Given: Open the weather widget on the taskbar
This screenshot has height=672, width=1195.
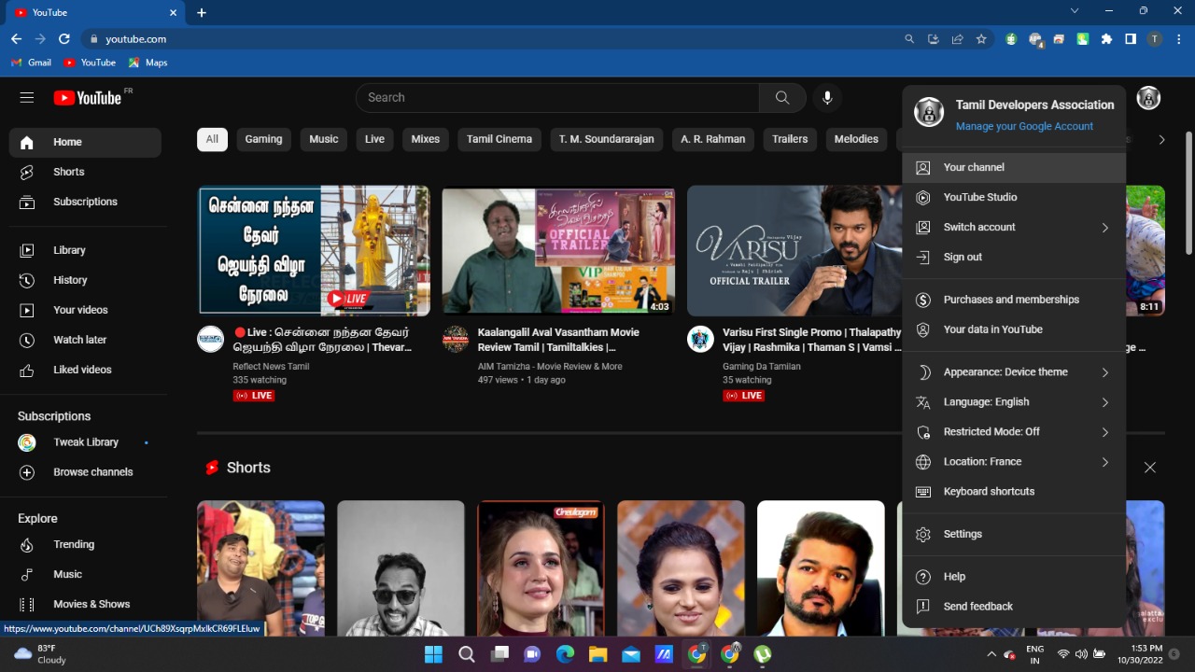Looking at the screenshot, I should point(39,654).
